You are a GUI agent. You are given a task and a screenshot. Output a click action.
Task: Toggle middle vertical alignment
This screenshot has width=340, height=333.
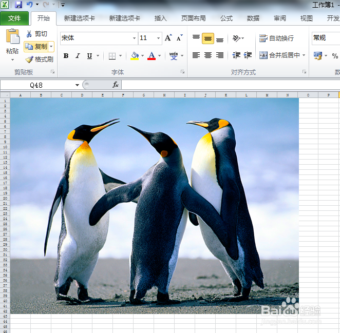click(x=207, y=38)
